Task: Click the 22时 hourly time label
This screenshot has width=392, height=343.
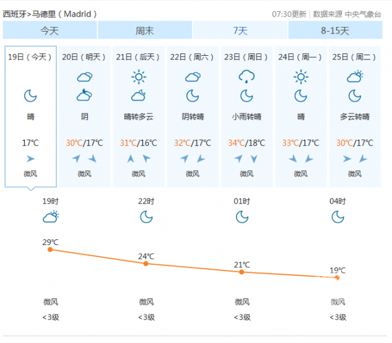Action: 146,202
